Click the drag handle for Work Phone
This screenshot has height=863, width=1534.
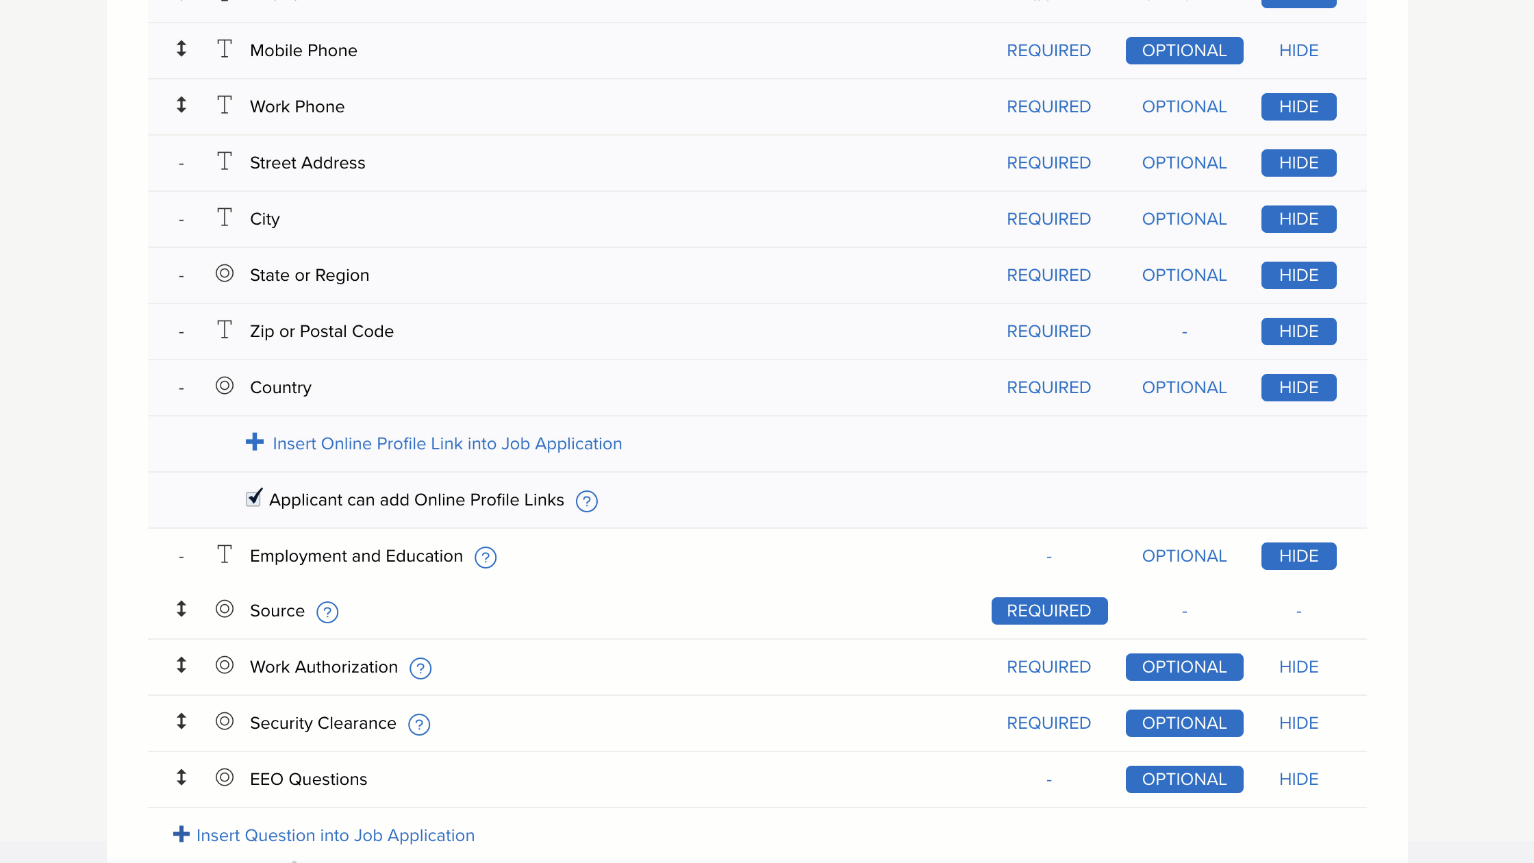[x=181, y=105]
